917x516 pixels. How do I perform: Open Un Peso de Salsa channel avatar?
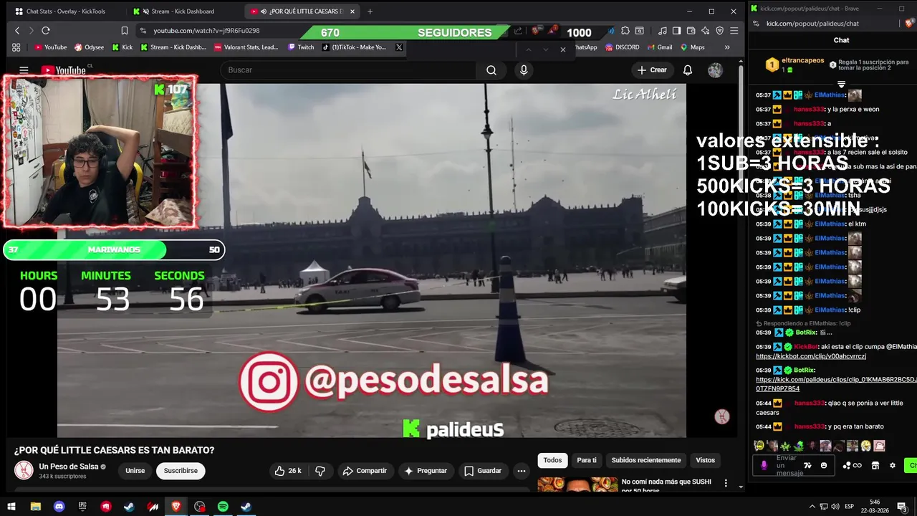point(24,471)
